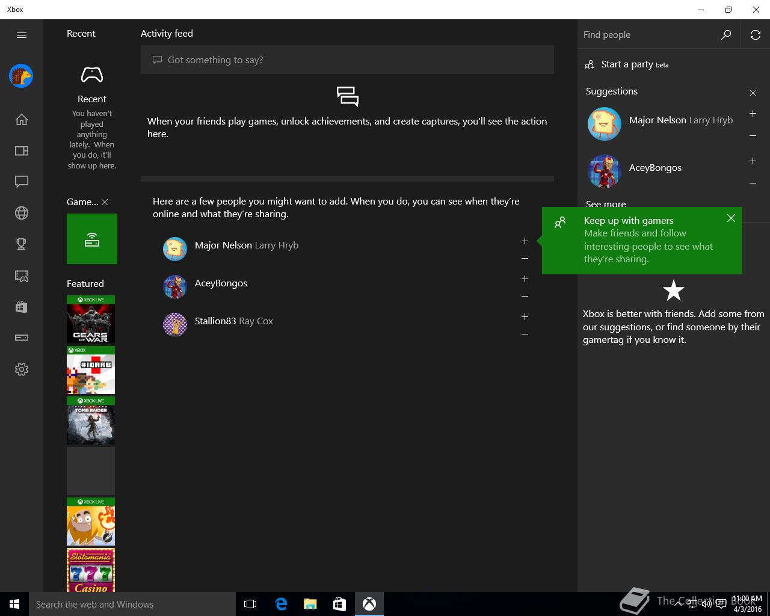Open Slotomania Casino featured thumbnail
This screenshot has height=616, width=770.
click(91, 570)
